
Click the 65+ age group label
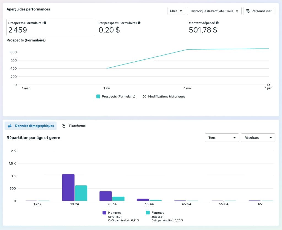(261, 204)
